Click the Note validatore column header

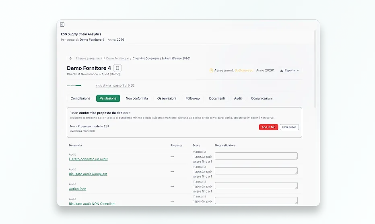(x=225, y=145)
